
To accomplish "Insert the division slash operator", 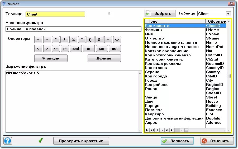I will [64, 40].
